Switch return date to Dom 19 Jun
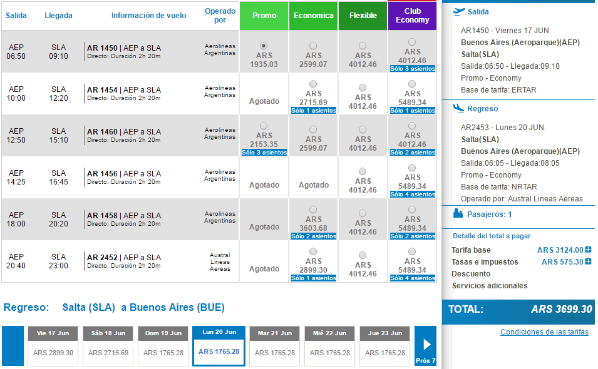This screenshot has height=369, width=598. point(163,346)
